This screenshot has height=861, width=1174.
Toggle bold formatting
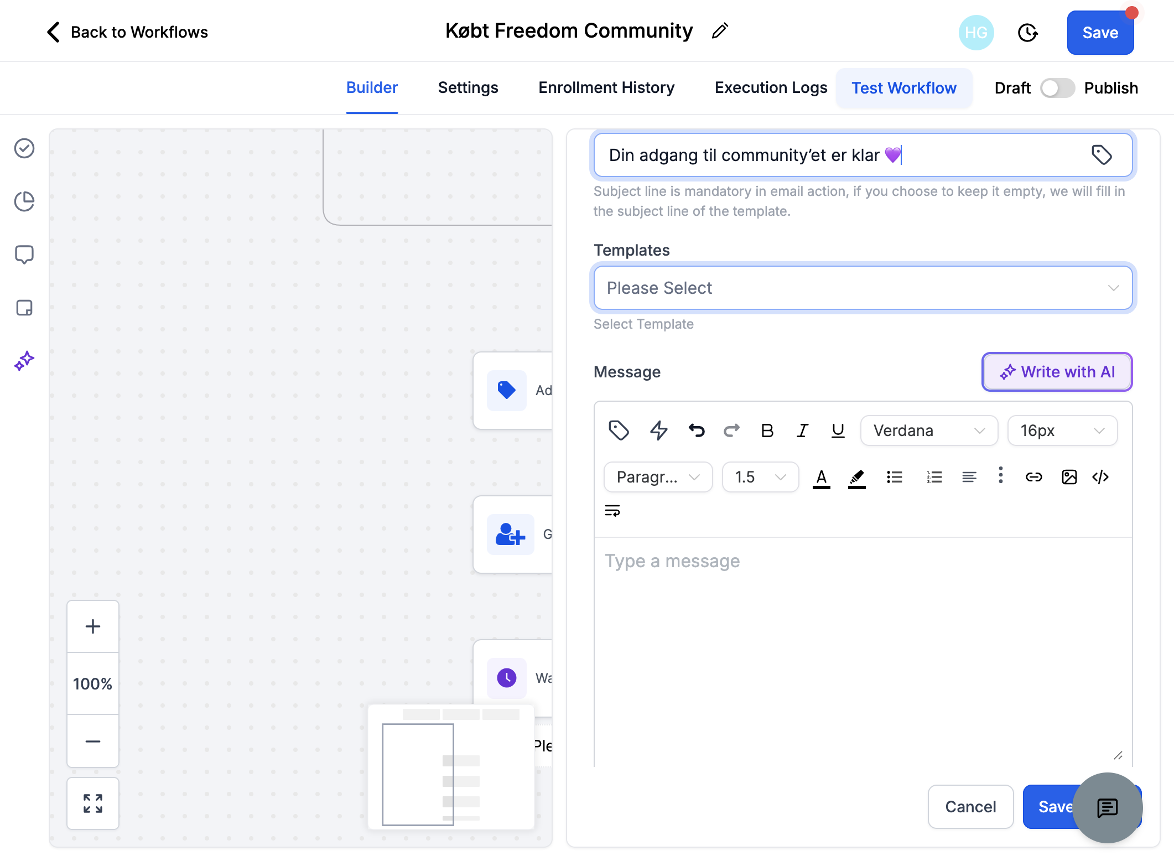(767, 430)
